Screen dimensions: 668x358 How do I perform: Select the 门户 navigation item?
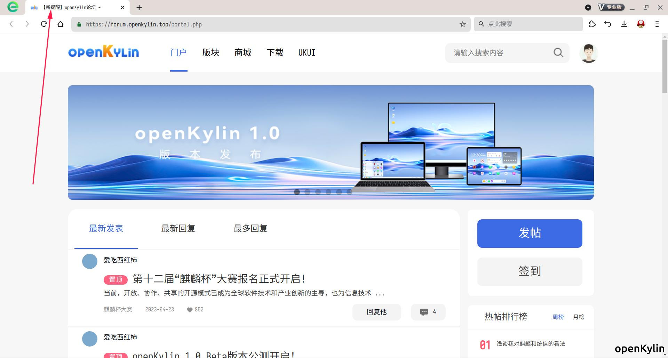coord(178,52)
